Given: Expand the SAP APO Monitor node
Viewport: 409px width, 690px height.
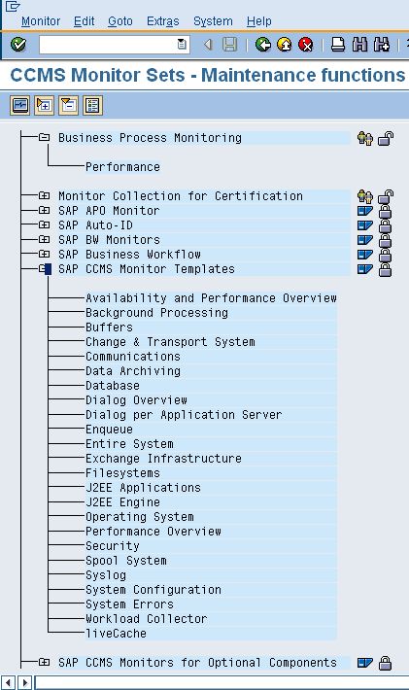Looking at the screenshot, I should 44,210.
